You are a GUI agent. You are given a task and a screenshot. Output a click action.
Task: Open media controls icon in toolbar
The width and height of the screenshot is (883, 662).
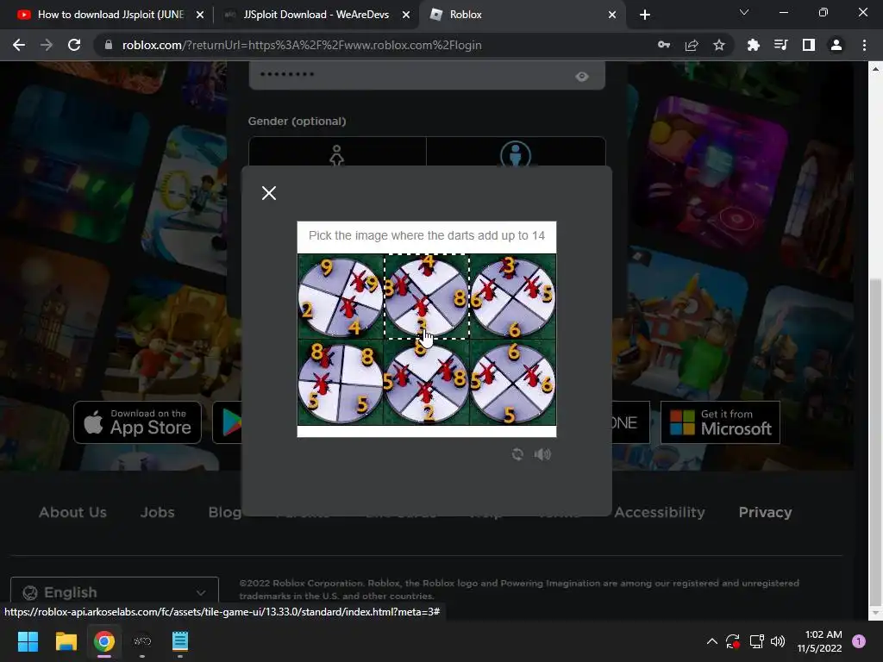coord(781,45)
